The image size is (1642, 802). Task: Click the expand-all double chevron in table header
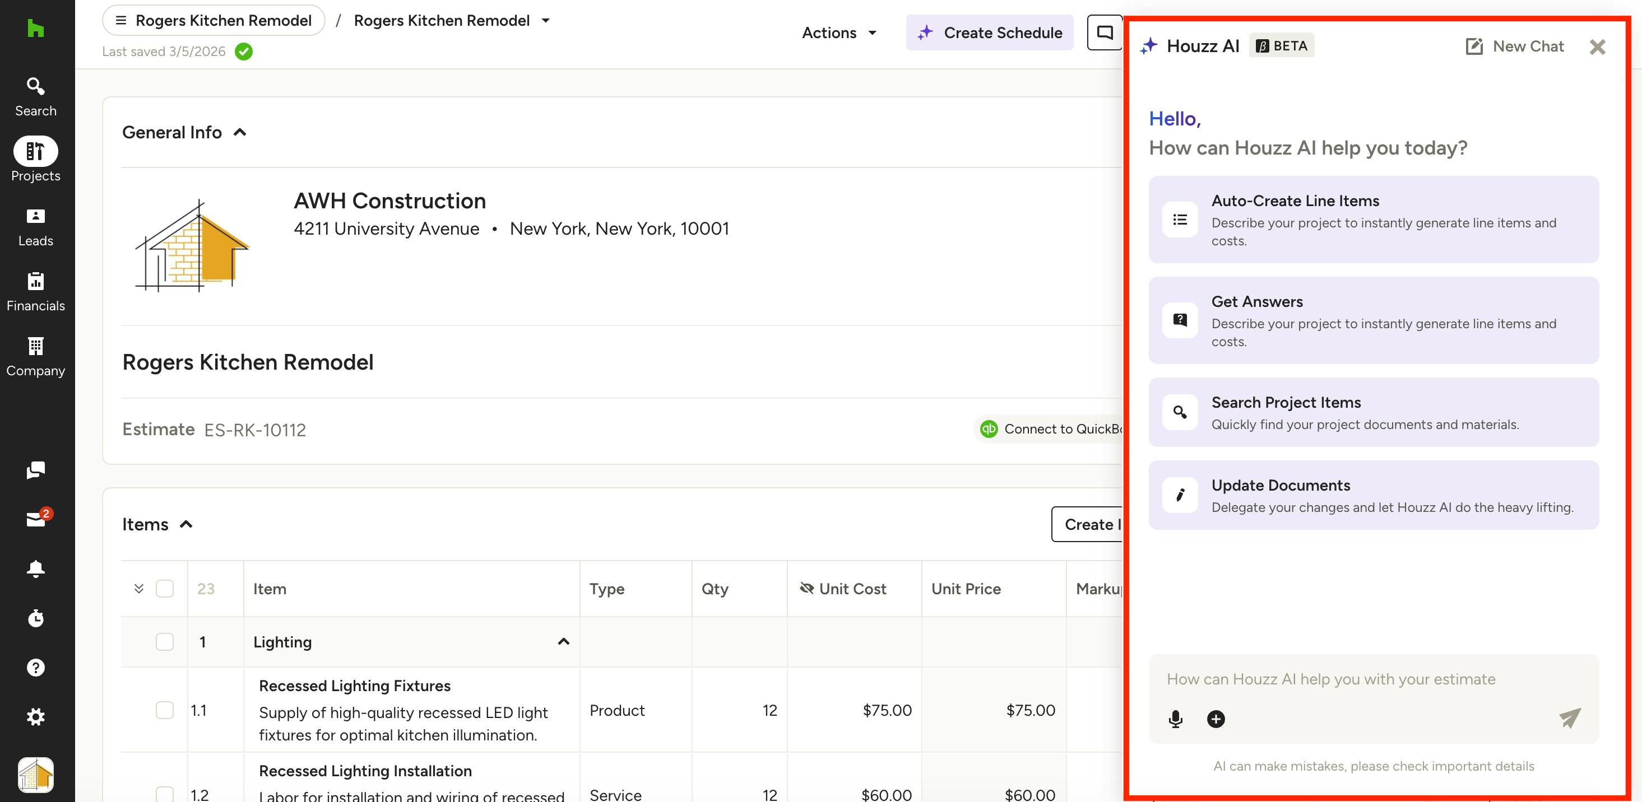[x=138, y=589]
